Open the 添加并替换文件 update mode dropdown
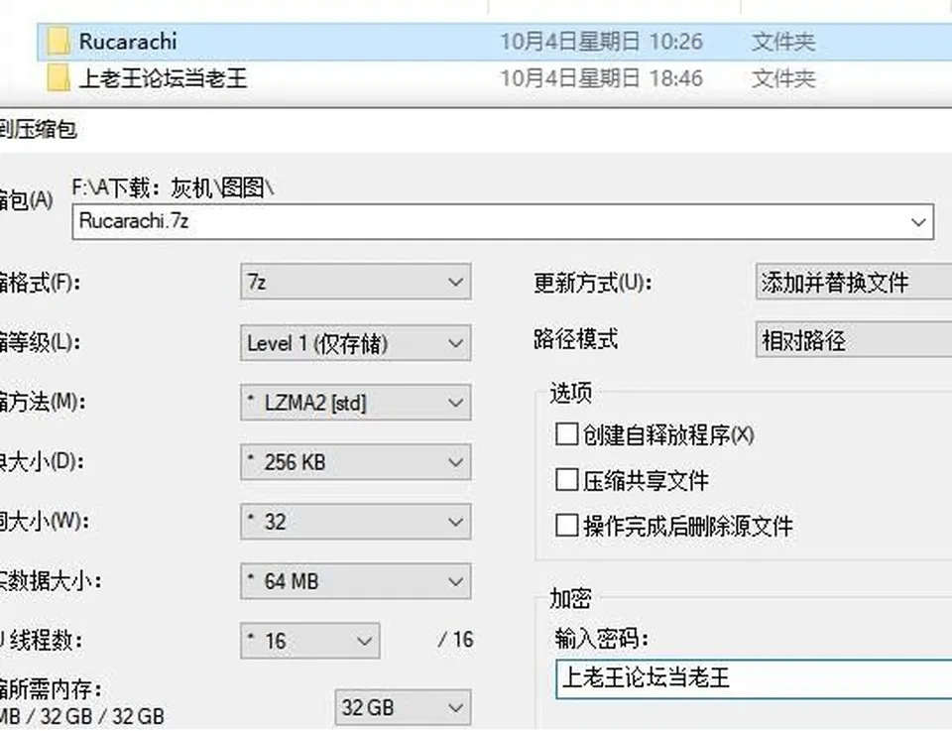Screen dimensions: 952x731 [x=854, y=282]
